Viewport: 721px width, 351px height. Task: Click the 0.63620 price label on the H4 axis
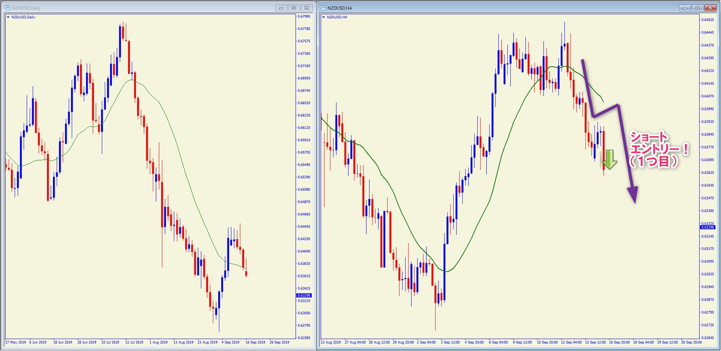(x=708, y=172)
